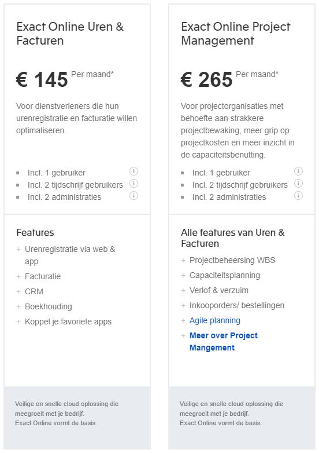319x453 pixels.
Task: Click info icon for Project Management administraties
Action: click(298, 196)
